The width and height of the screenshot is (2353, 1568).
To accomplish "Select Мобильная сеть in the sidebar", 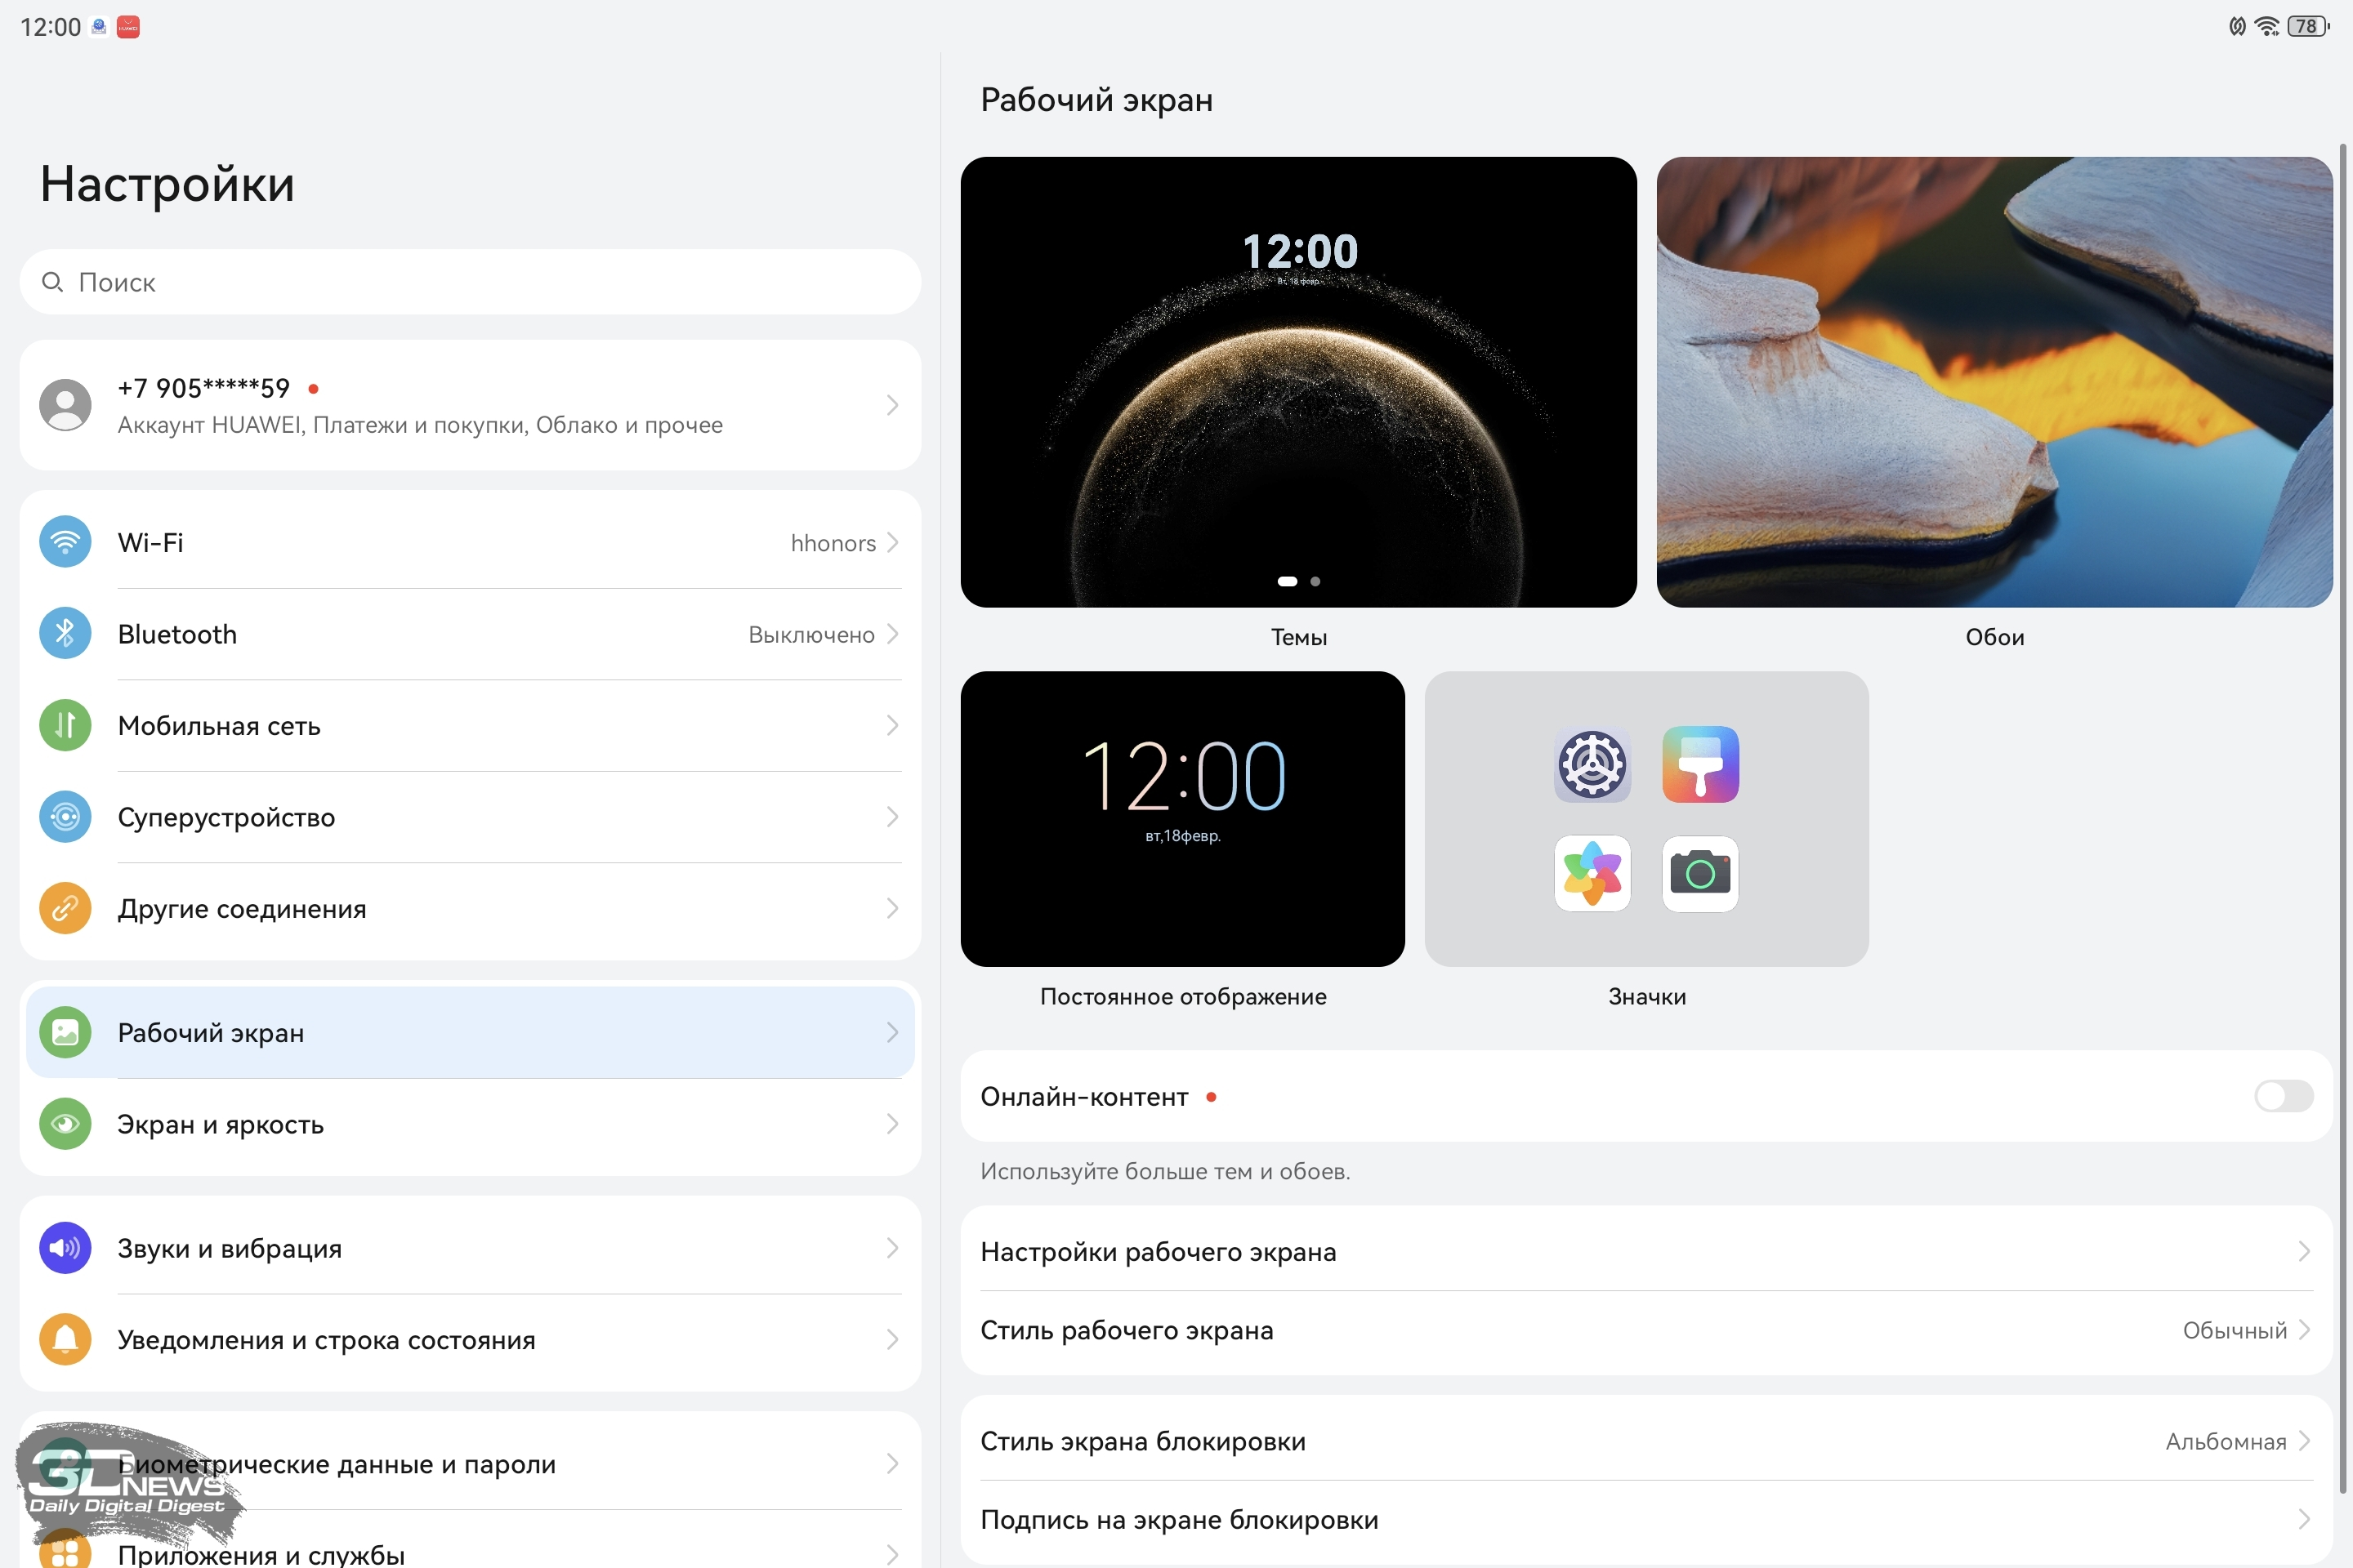I will pos(471,725).
